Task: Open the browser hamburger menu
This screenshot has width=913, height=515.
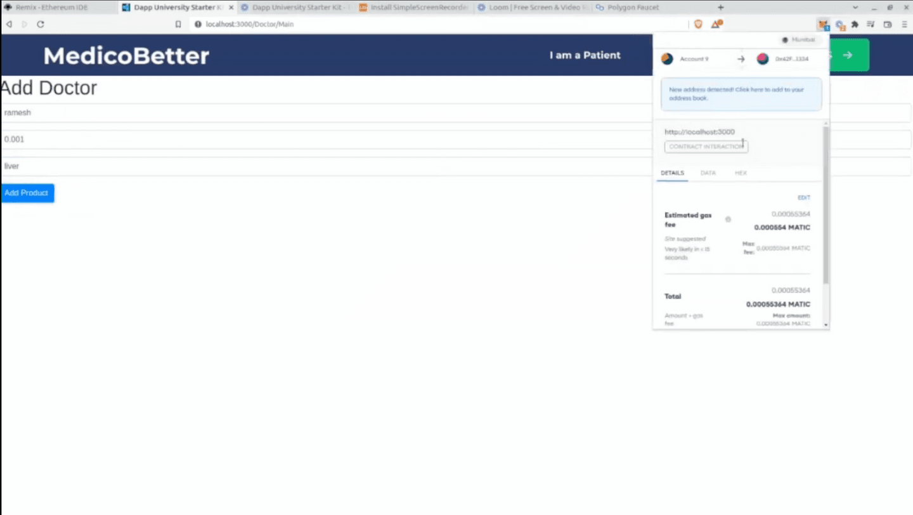Action: pyautogui.click(x=904, y=24)
